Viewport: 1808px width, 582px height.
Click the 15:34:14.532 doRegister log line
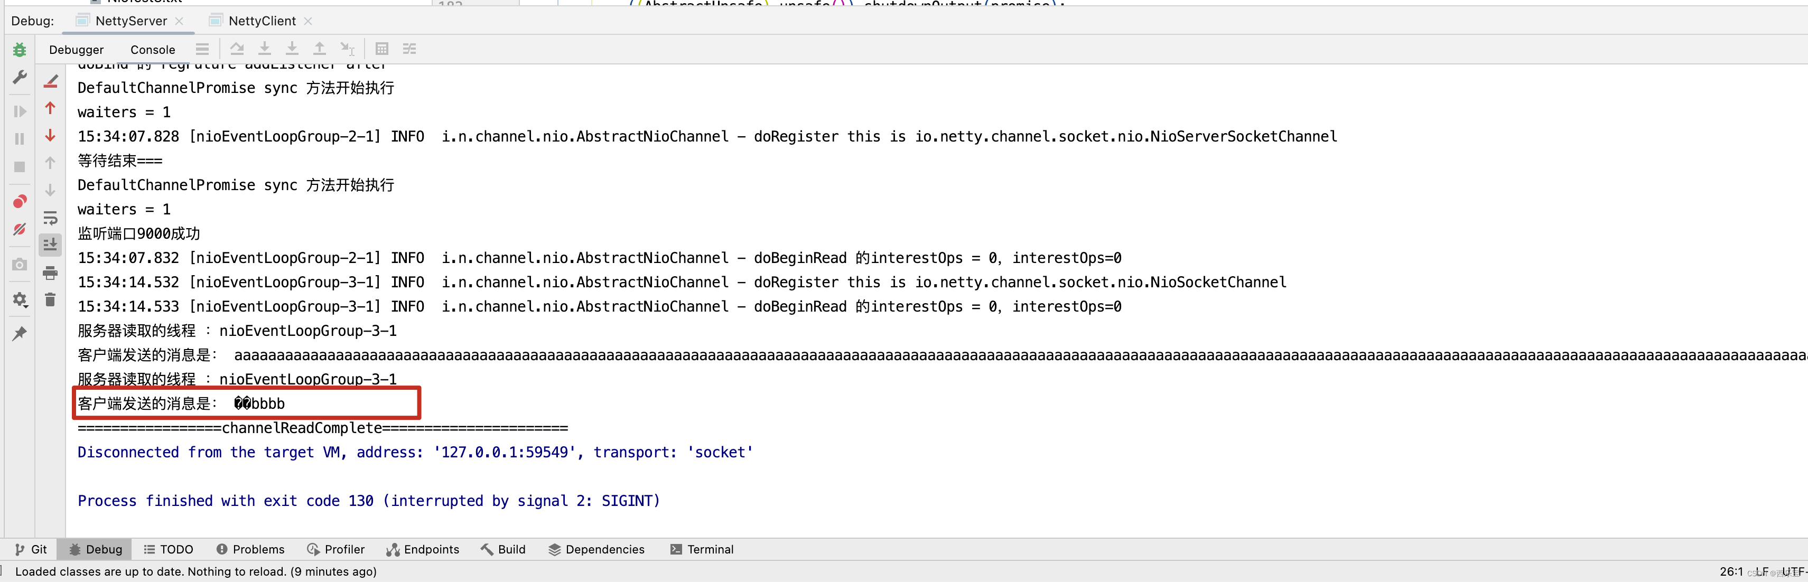(682, 283)
